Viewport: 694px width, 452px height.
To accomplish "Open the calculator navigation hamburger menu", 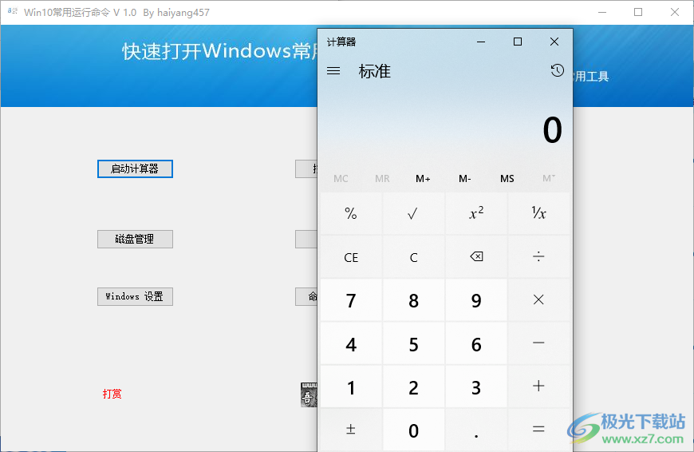I will [333, 71].
